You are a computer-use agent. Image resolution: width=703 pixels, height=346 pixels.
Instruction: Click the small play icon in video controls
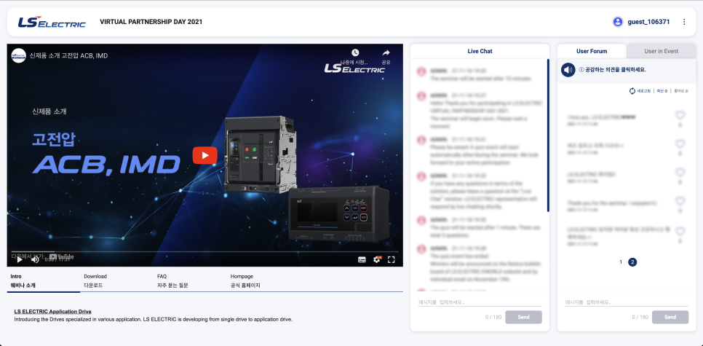[19, 259]
